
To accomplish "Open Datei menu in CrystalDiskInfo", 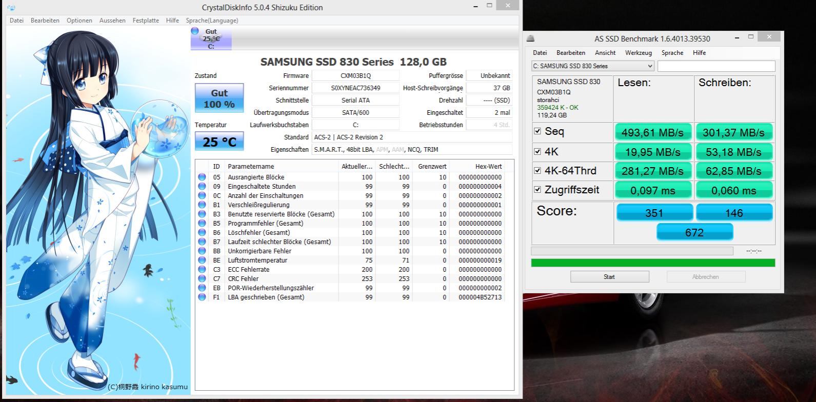I will 16,21.
